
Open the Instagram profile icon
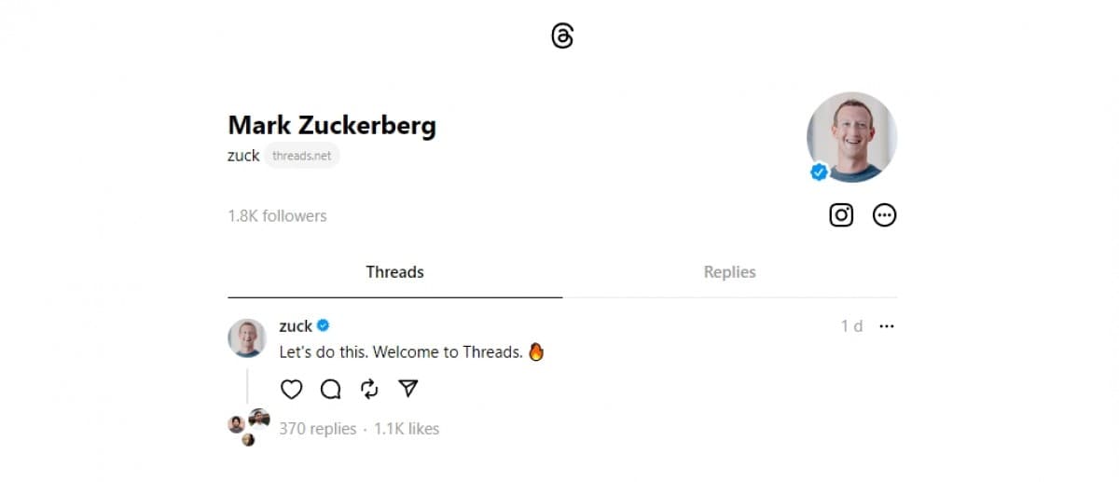pos(841,215)
